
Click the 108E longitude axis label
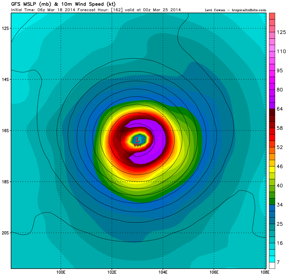pos(265,273)
